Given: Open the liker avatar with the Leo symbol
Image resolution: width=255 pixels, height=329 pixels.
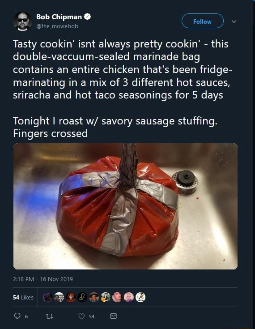Looking at the screenshot, I should [x=82, y=297].
